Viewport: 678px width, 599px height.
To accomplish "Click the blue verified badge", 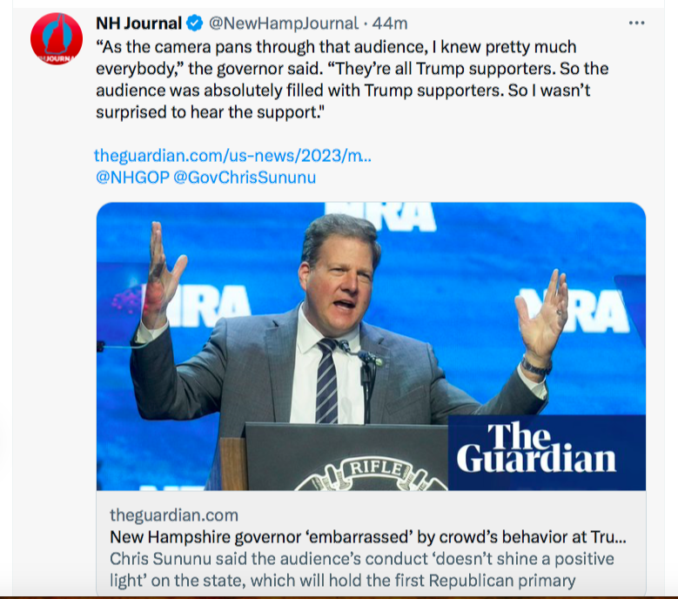I will pyautogui.click(x=197, y=23).
